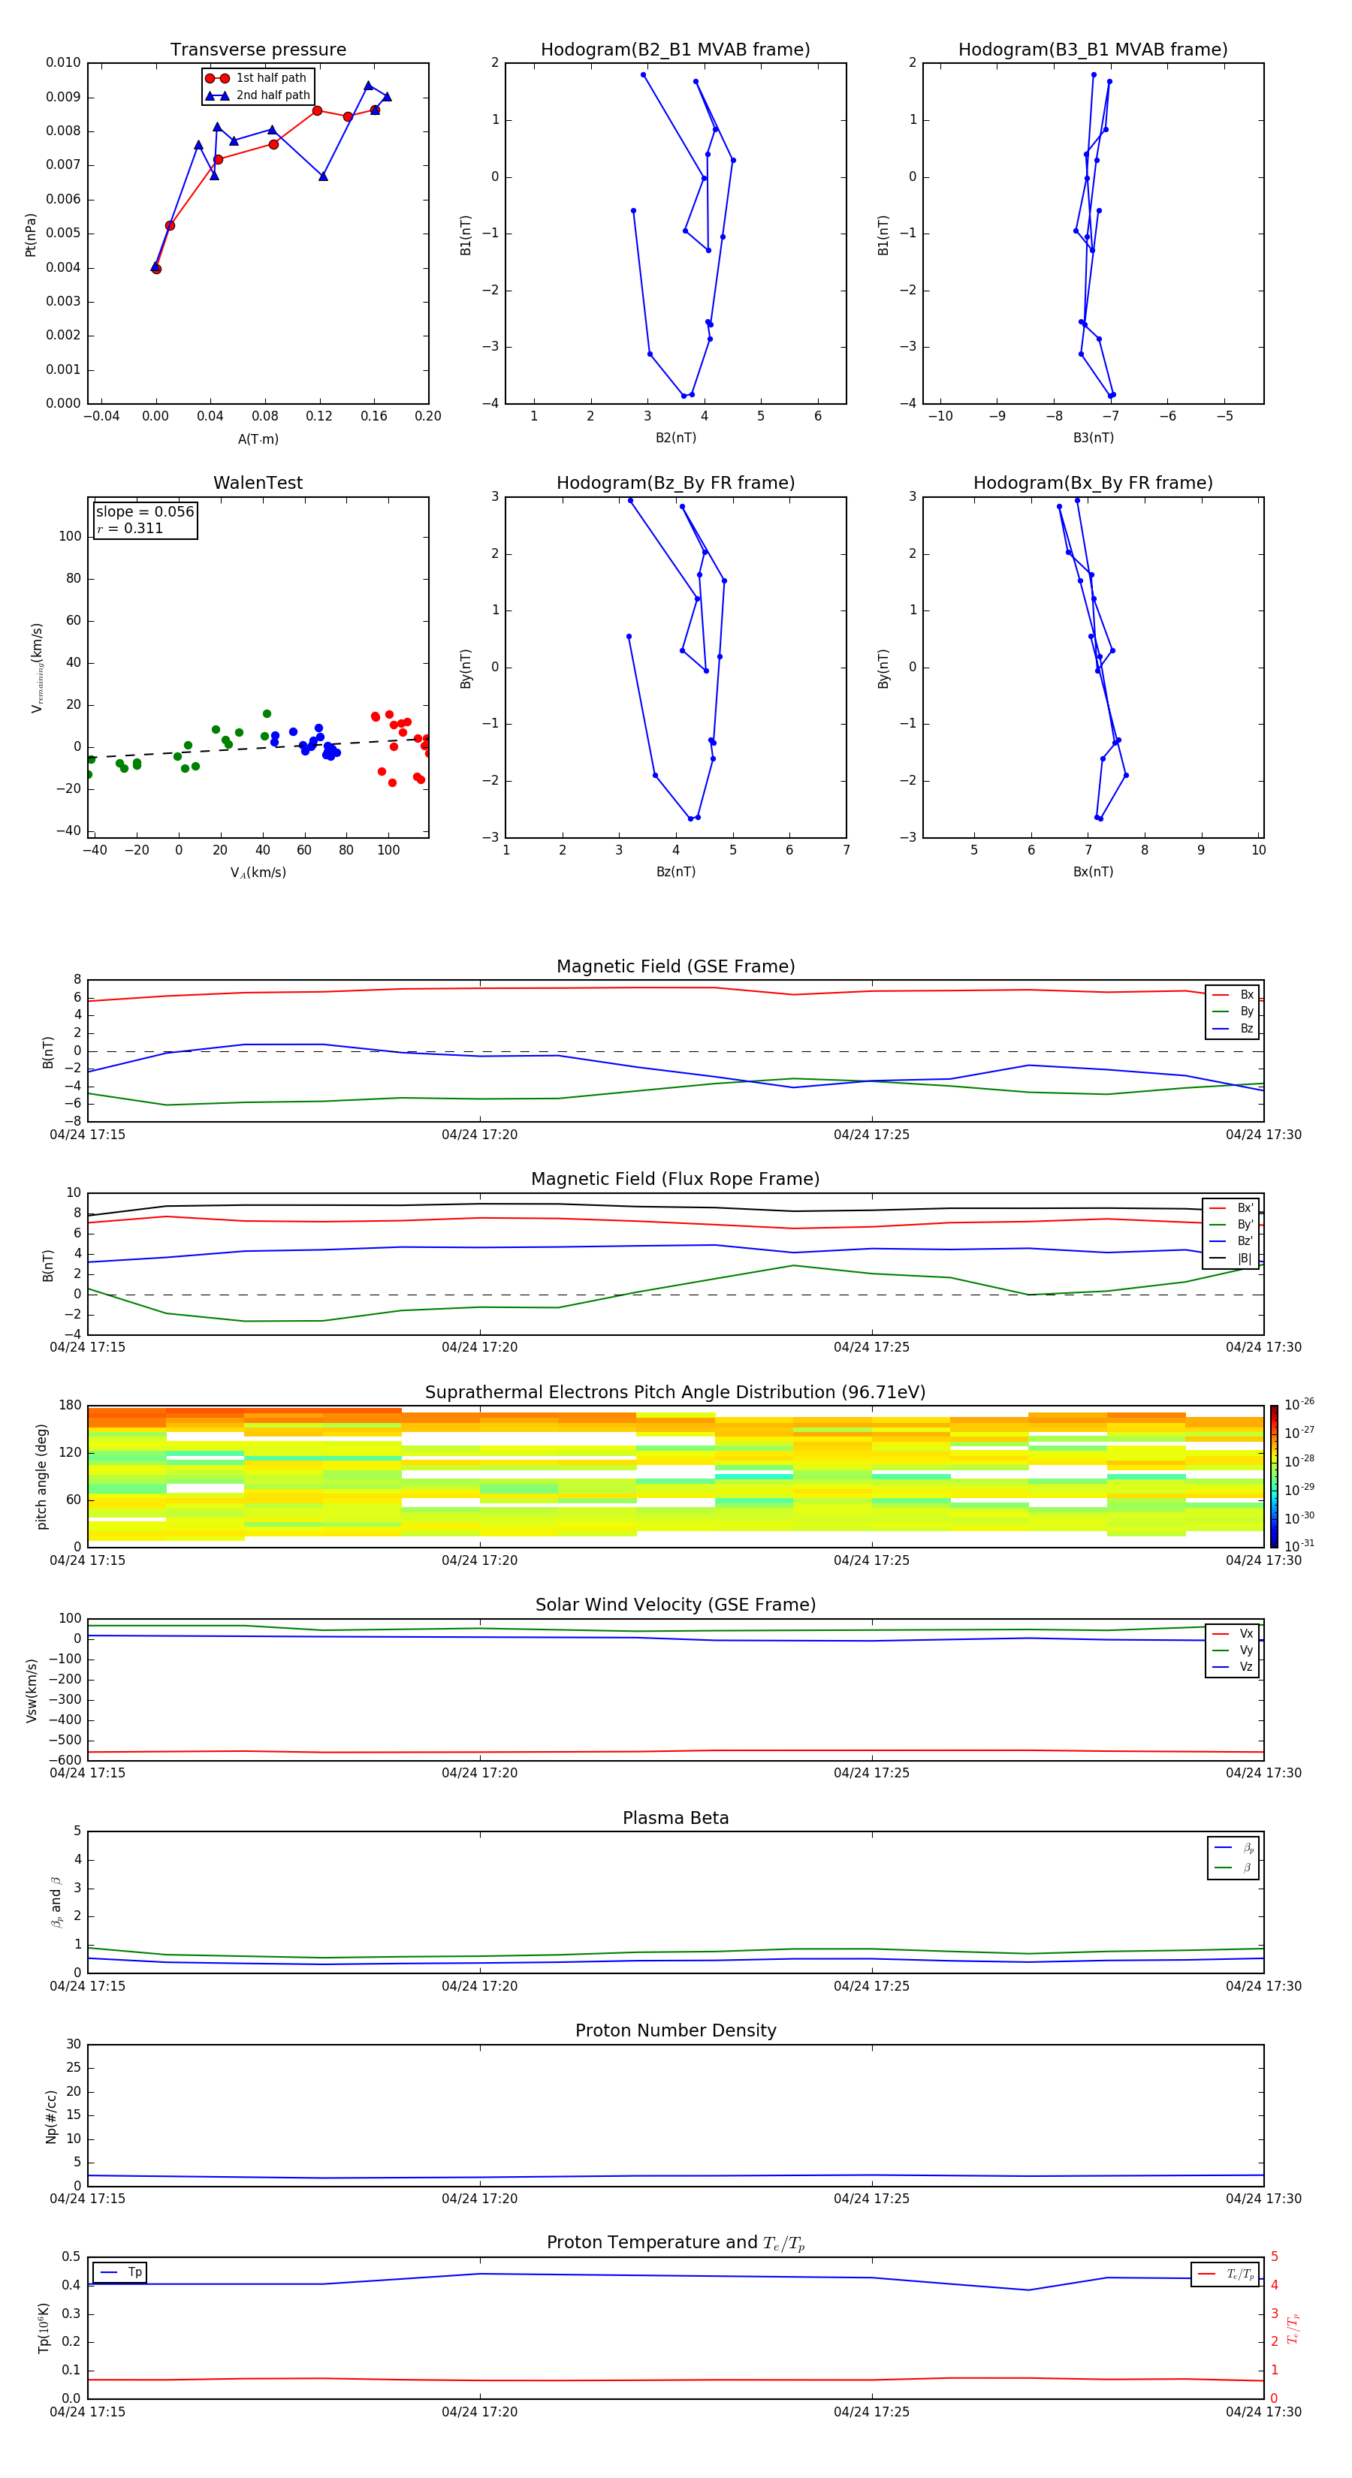
Task: Click the Te/Tp legend in temperature plot
Action: click(1226, 2274)
